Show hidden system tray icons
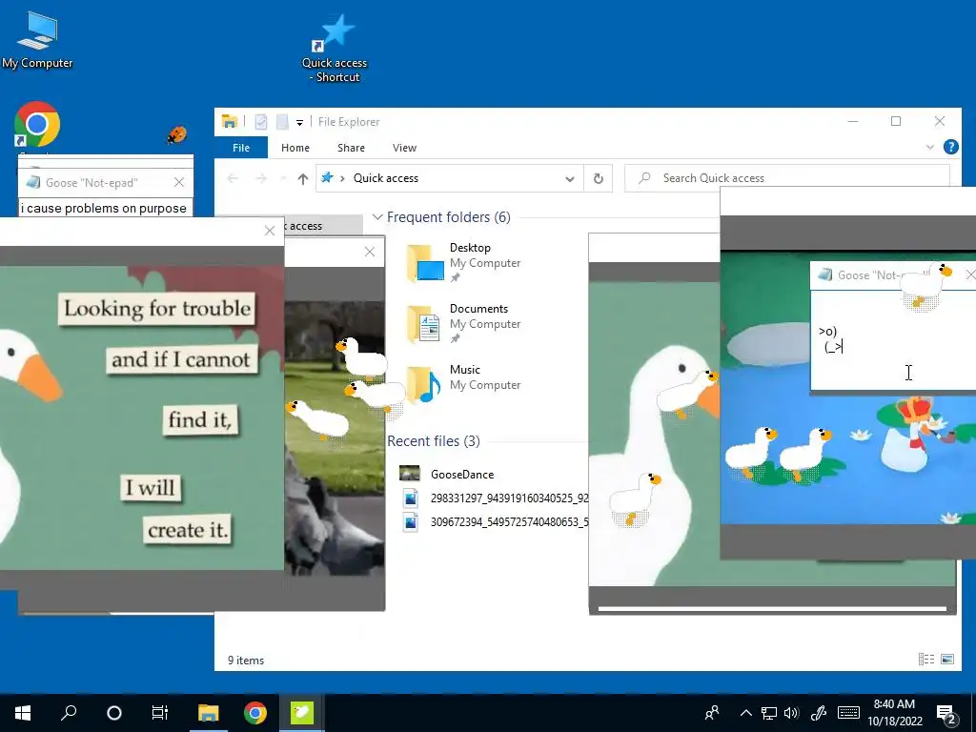This screenshot has height=732, width=976. (x=745, y=713)
